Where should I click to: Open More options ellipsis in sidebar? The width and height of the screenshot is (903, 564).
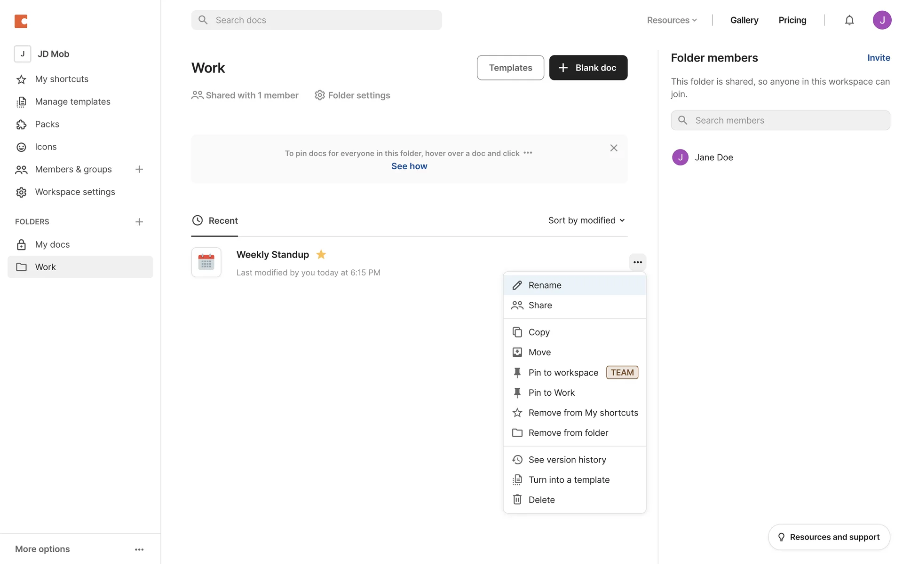pyautogui.click(x=139, y=549)
